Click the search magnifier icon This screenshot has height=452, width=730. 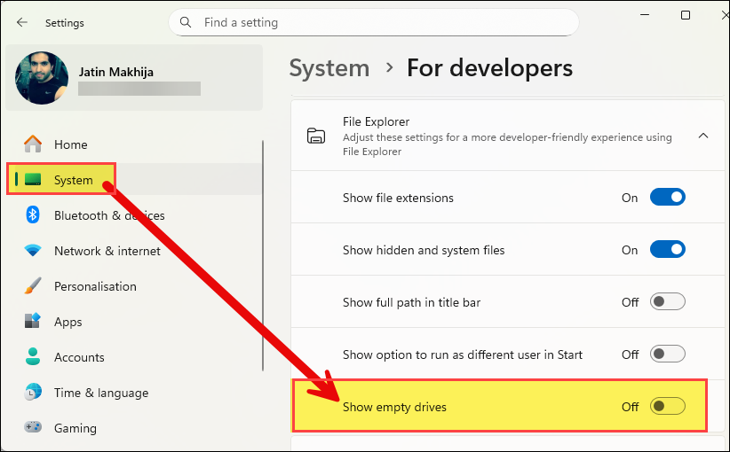(186, 22)
